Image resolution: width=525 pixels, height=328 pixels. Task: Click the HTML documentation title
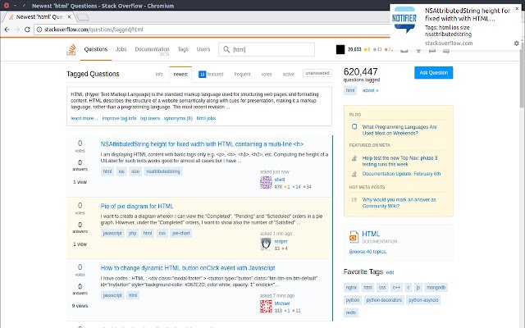[x=371, y=234]
